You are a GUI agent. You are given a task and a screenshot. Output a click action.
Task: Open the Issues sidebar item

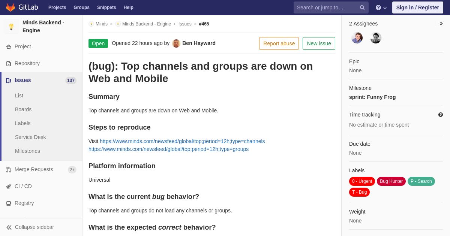(41, 81)
